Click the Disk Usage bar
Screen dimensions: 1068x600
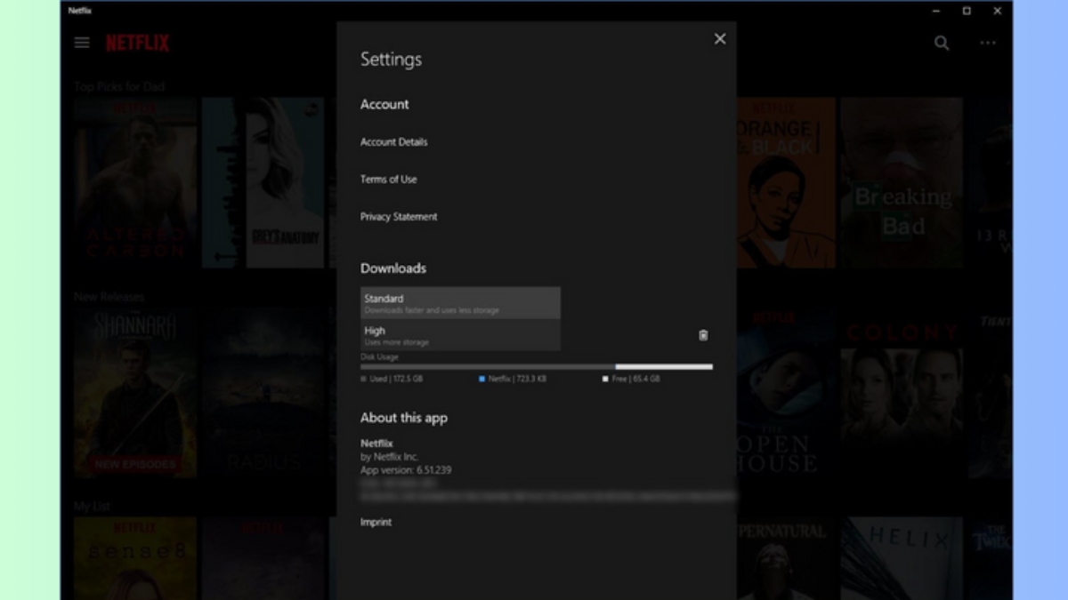point(536,365)
